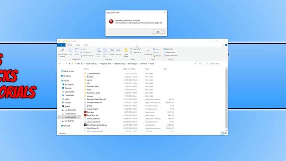Collapse the ribbon with the chevron
The image size is (286, 161).
coord(223,45)
